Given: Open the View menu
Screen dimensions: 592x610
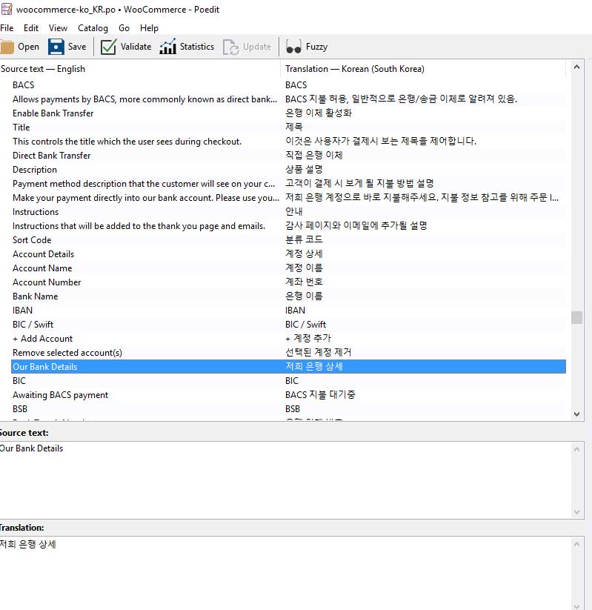Looking at the screenshot, I should (58, 28).
